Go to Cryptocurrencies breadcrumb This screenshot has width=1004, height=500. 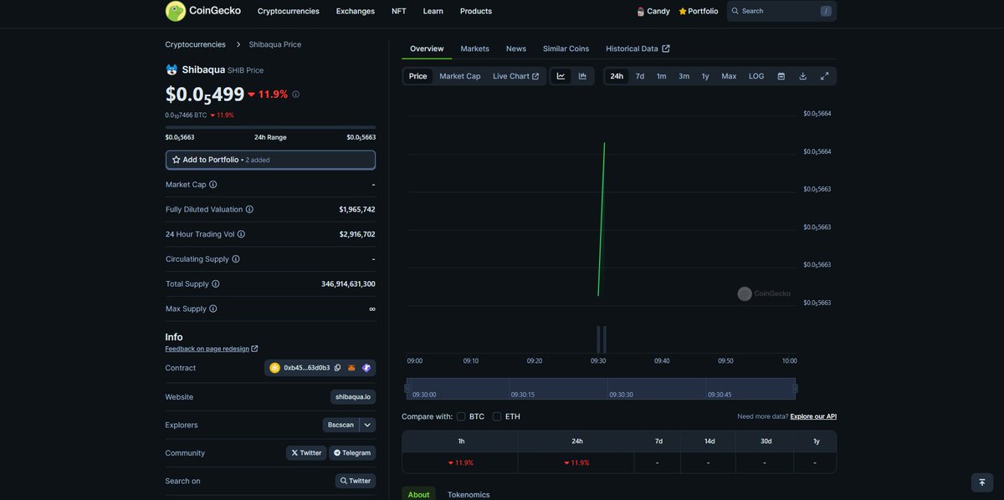pyautogui.click(x=196, y=44)
